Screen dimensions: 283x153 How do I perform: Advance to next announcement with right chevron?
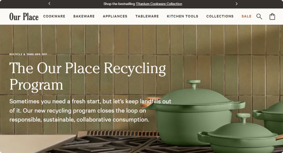coord(236,4)
